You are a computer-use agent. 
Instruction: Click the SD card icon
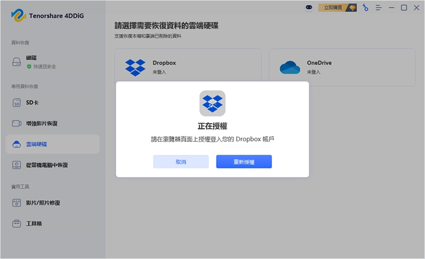pyautogui.click(x=16, y=103)
